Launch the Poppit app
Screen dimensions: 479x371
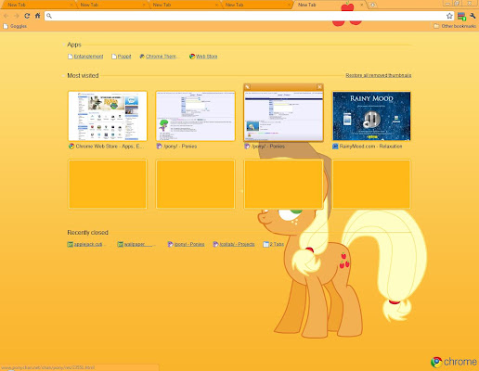[122, 57]
